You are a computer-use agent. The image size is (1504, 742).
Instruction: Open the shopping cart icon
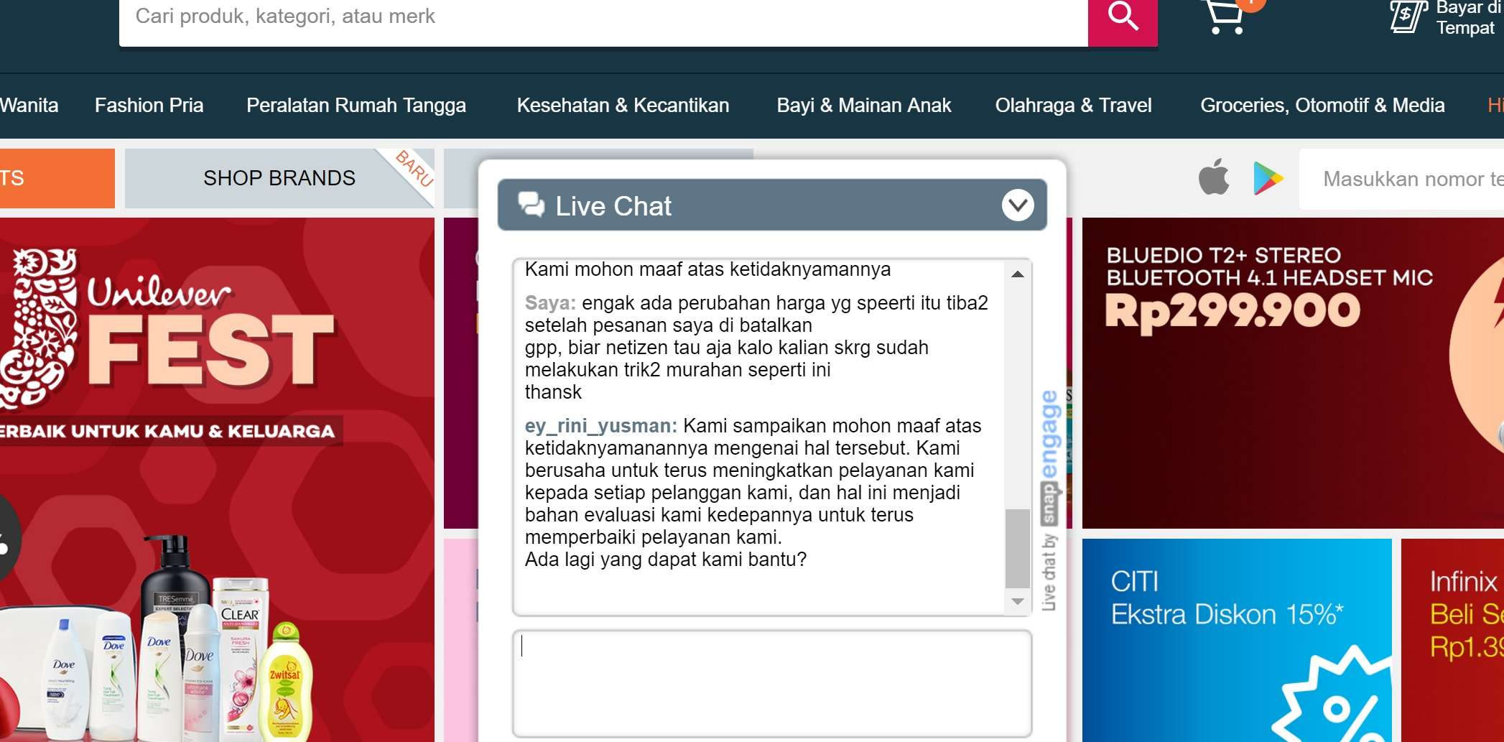pos(1225,17)
